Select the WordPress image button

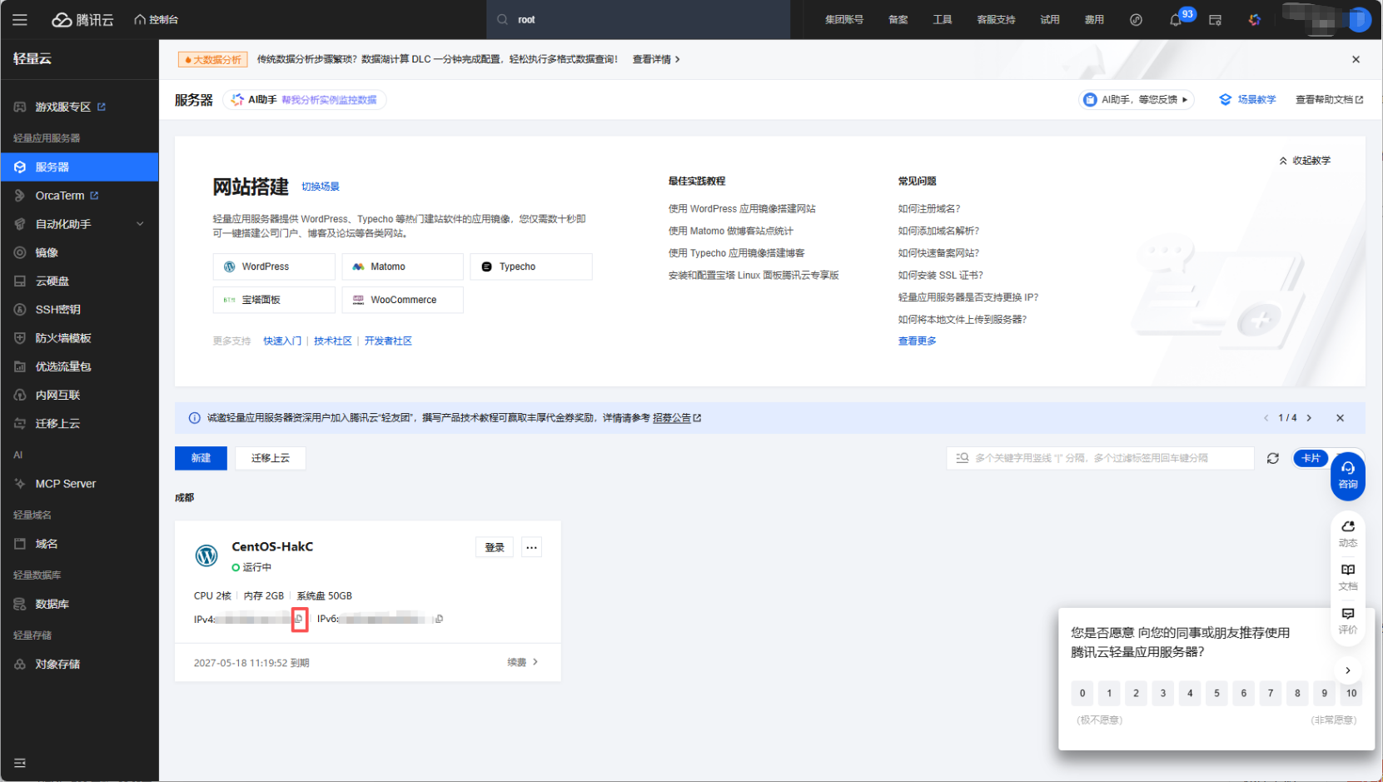pos(274,266)
